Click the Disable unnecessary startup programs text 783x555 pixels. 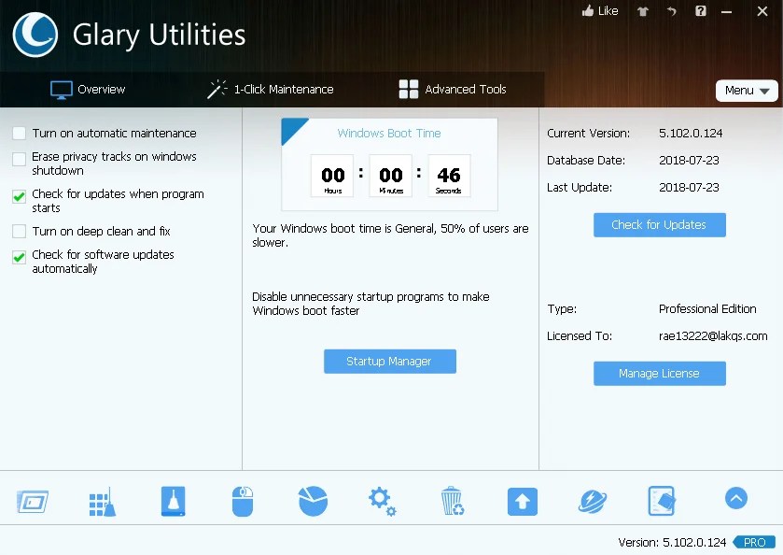(371, 304)
